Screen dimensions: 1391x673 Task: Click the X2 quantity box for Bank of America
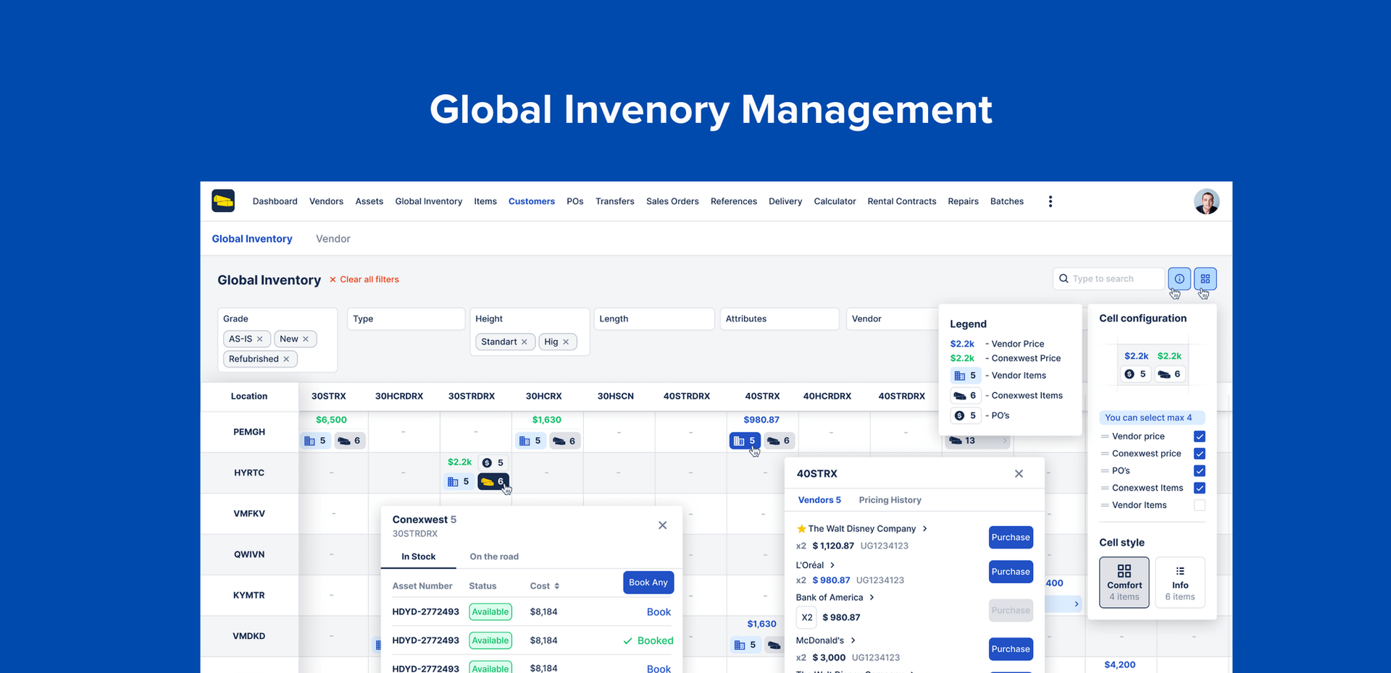pos(806,617)
